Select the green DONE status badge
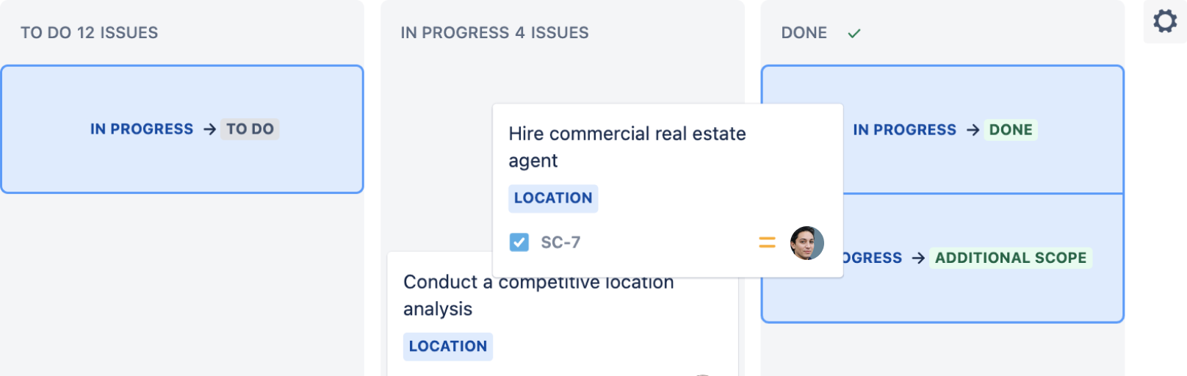Screen dimensions: 1187x376 point(1011,130)
